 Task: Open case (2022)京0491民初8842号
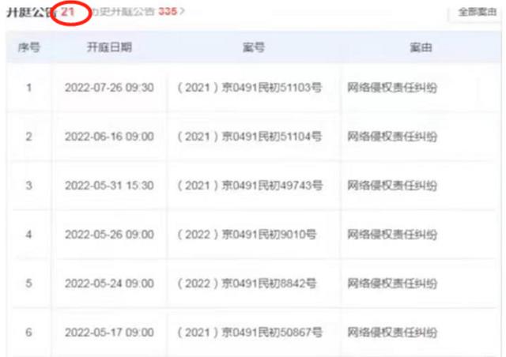point(247,284)
